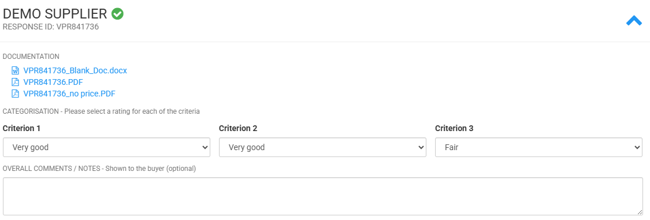This screenshot has width=650, height=220.
Task: Open the VPR841736_Blank_Doc.docx link
Action: 75,70
